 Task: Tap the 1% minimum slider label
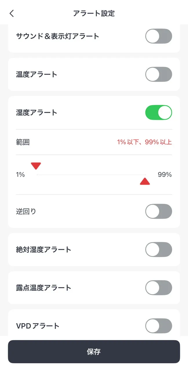click(20, 175)
